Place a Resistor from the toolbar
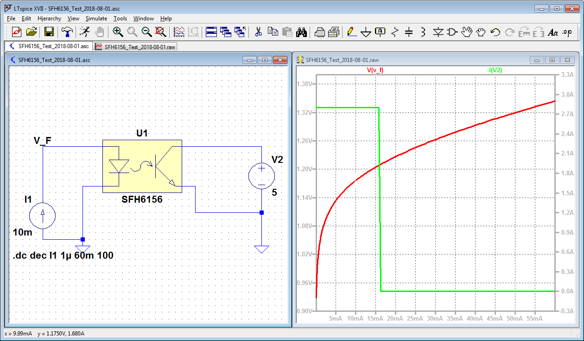This screenshot has height=341, width=584. 394,32
